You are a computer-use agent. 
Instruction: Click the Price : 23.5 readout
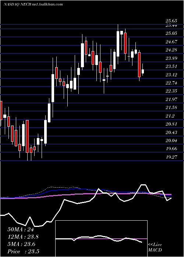click(23, 251)
